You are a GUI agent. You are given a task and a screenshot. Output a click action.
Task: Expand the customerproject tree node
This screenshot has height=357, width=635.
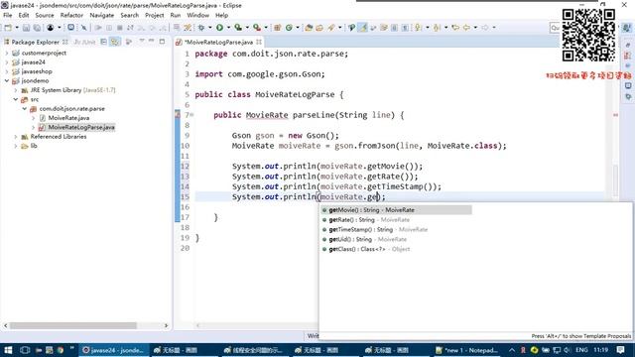pyautogui.click(x=7, y=53)
